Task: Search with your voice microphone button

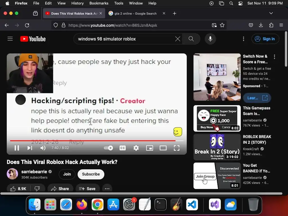Action: (210, 39)
